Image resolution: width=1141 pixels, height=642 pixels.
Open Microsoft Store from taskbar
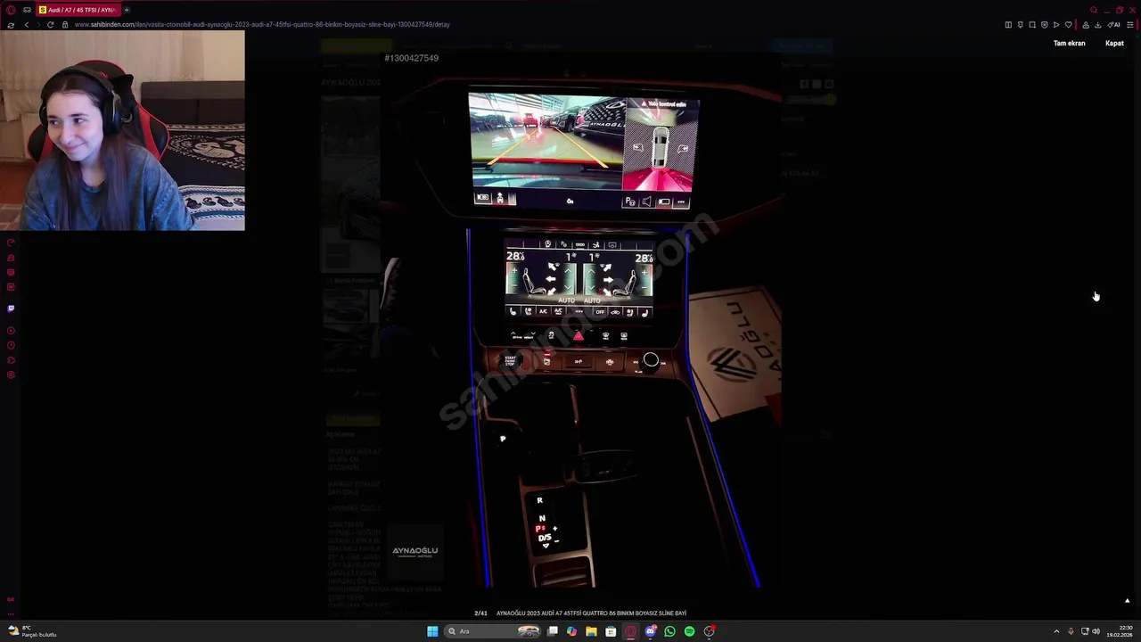point(611,631)
